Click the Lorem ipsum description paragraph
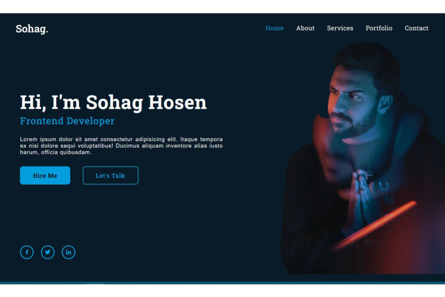 point(121,146)
